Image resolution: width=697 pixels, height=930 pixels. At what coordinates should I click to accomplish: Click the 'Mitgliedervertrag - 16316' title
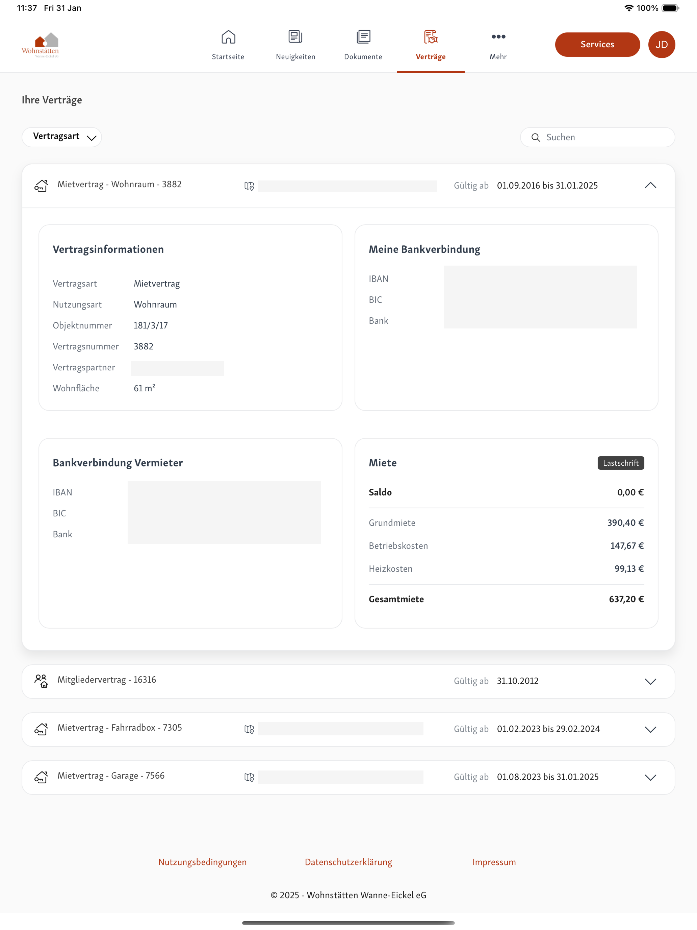point(107,680)
